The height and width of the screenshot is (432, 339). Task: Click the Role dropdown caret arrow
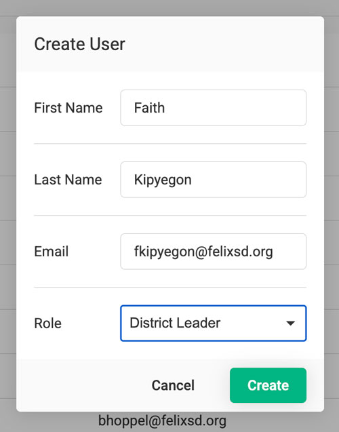tap(291, 323)
